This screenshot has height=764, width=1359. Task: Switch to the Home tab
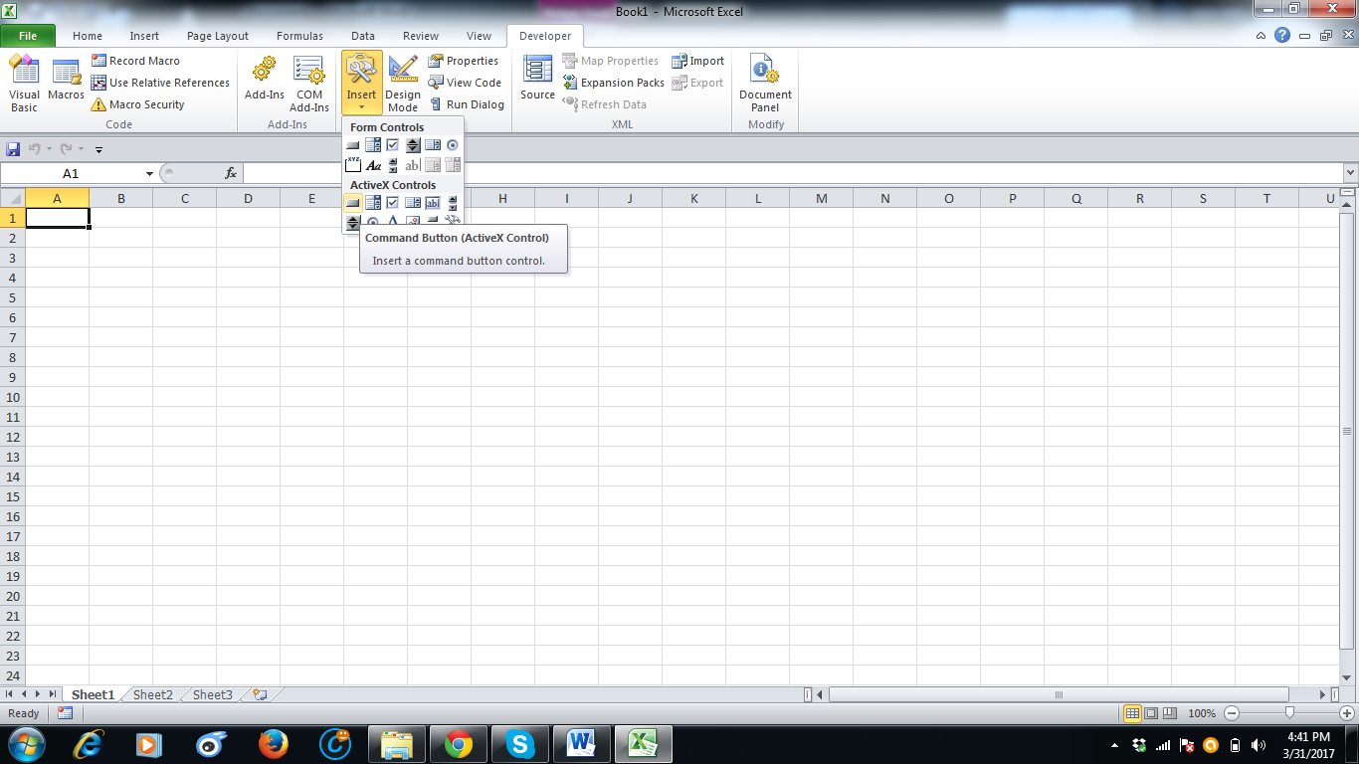pyautogui.click(x=88, y=36)
